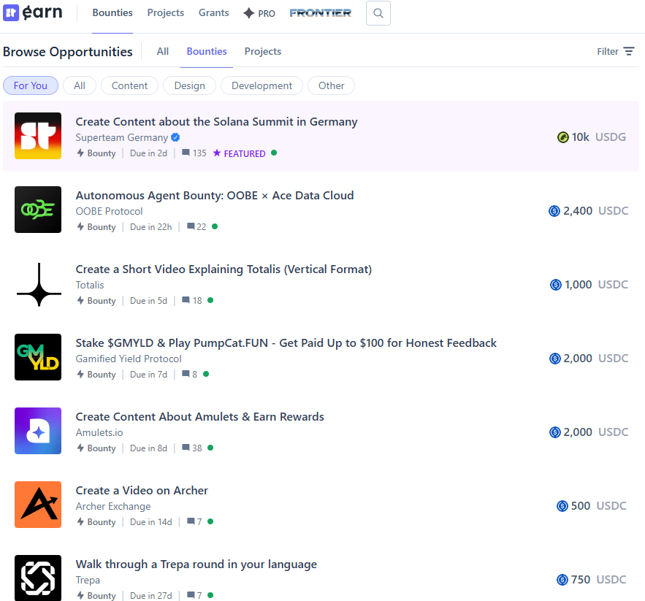Image resolution: width=645 pixels, height=601 pixels.
Task: Click the USDG coin icon near 10k
Action: (562, 137)
